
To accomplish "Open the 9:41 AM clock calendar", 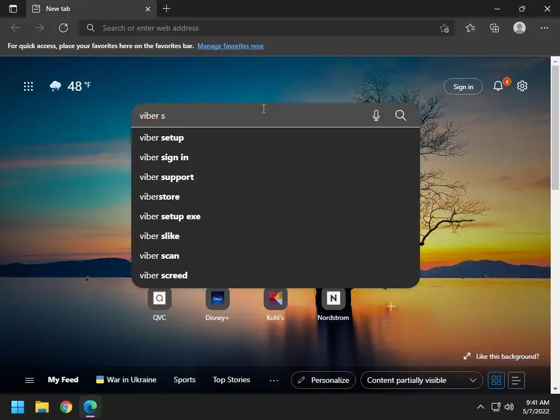I will click(x=536, y=407).
